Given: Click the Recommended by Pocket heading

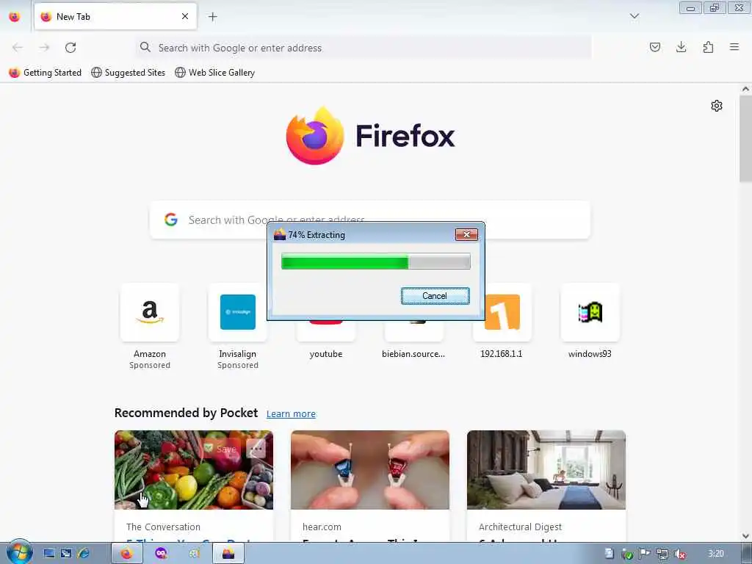Looking at the screenshot, I should (x=186, y=413).
